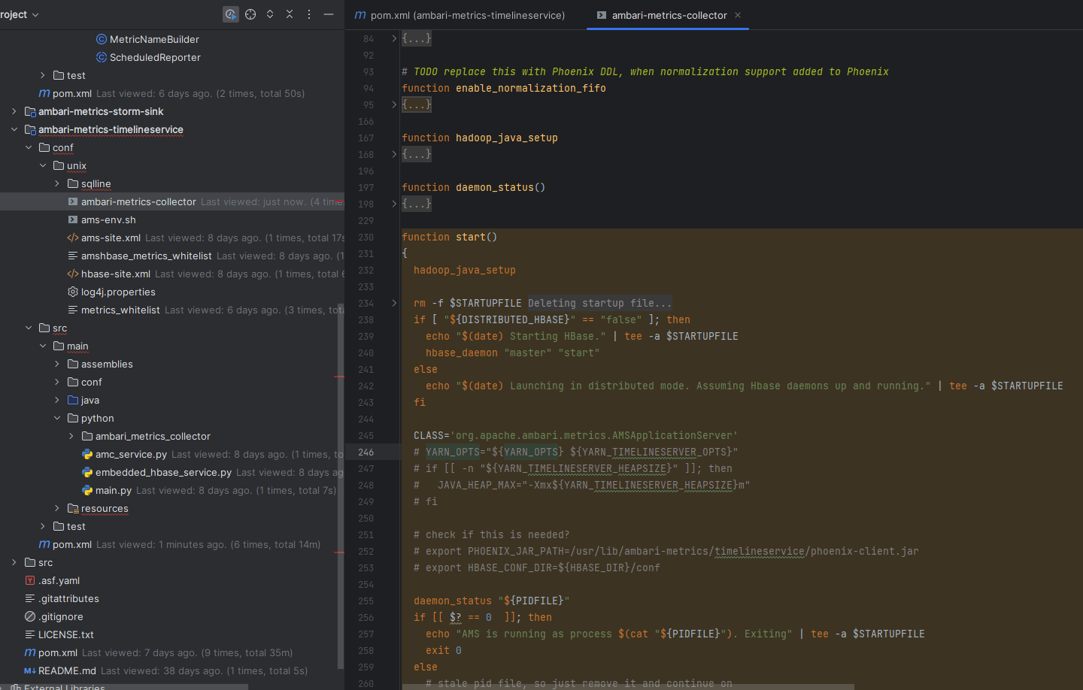The width and height of the screenshot is (1083, 690).
Task: Click the main.py Python file icon
Action: point(87,490)
